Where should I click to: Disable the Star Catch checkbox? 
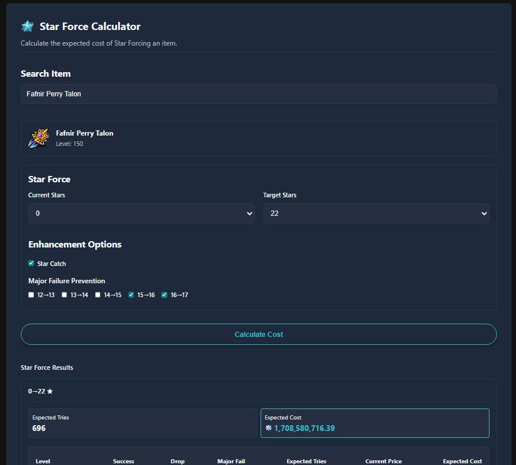(31, 263)
